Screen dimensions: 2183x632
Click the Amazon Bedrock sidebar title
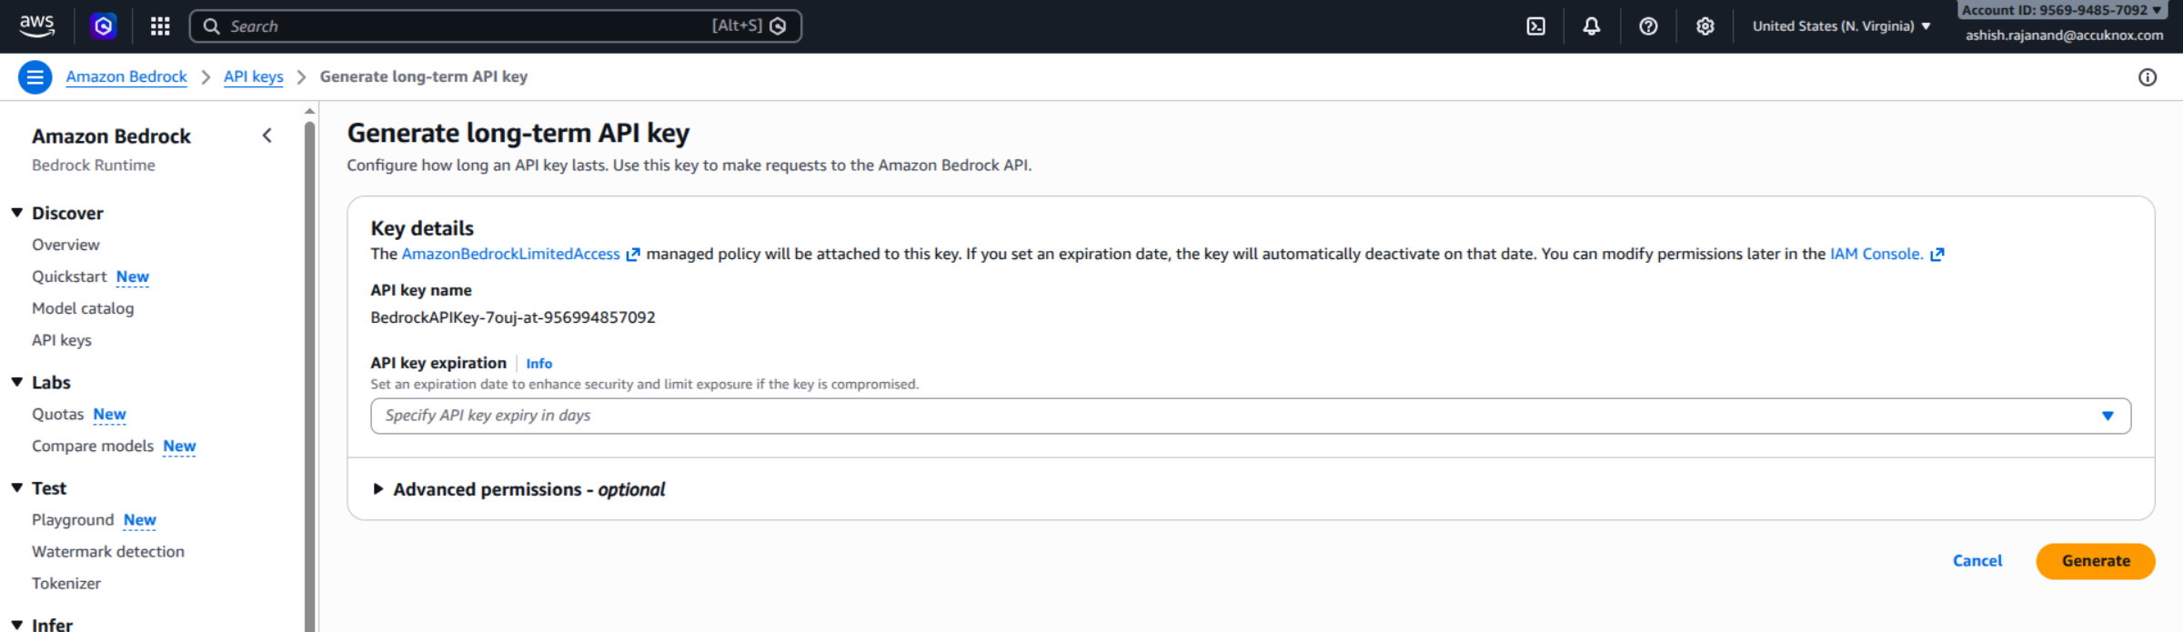tap(111, 136)
